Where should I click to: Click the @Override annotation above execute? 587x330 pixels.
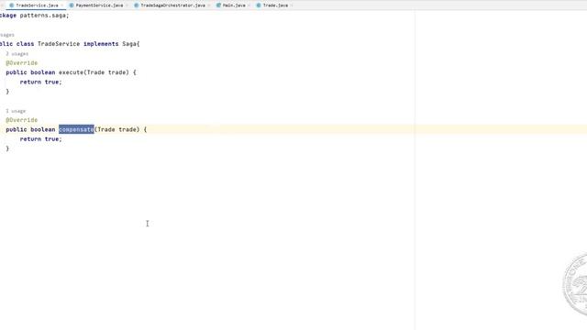coord(22,63)
